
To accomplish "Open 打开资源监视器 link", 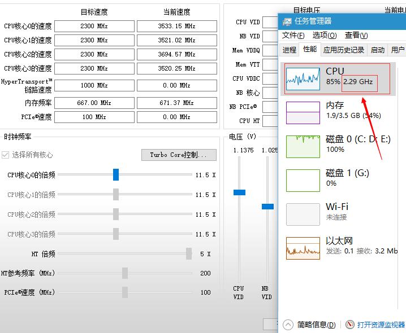I will [x=381, y=325].
